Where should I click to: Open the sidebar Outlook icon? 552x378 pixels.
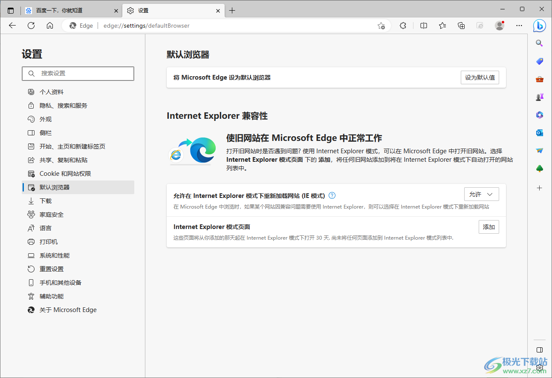pos(540,133)
